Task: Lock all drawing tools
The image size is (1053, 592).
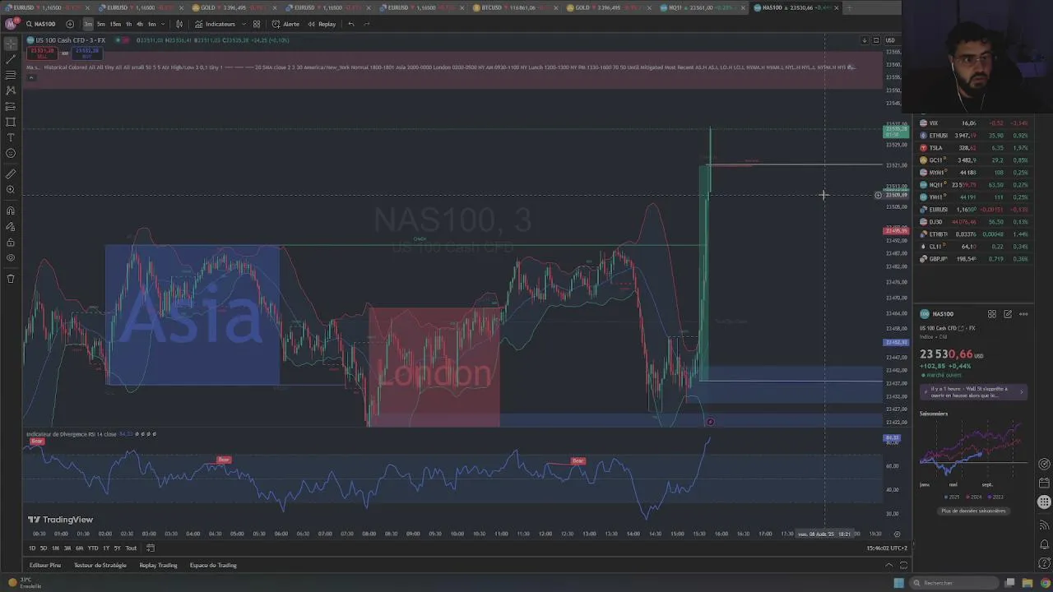Action: coord(11,243)
